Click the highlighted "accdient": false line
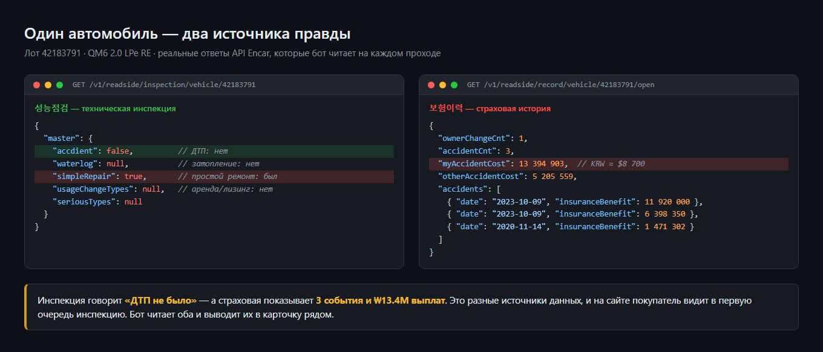This screenshot has height=352, width=823. tap(214, 151)
